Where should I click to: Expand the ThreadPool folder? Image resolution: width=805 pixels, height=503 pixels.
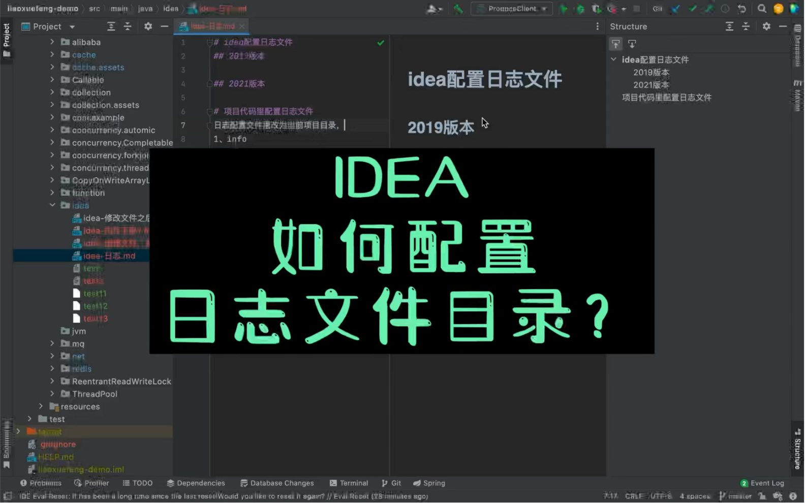coord(52,394)
